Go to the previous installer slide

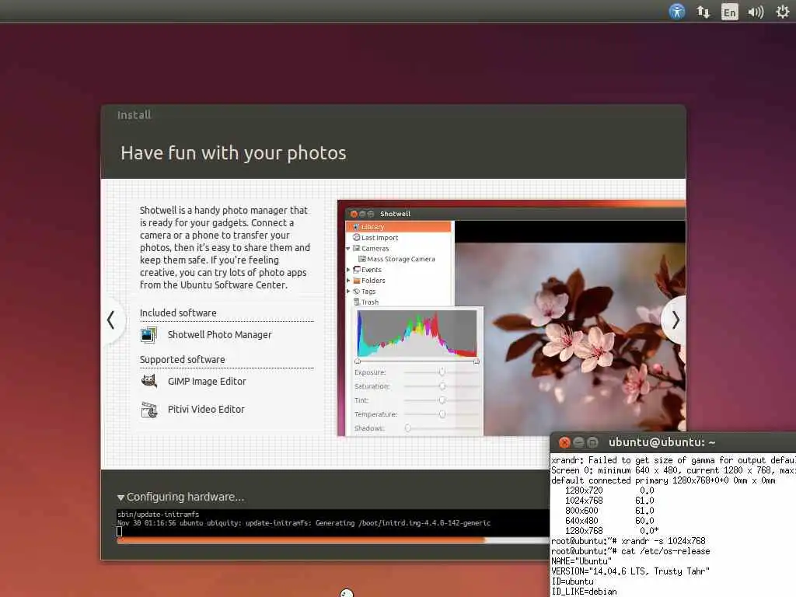click(x=111, y=319)
